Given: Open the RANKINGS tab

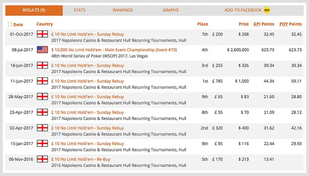Looking at the screenshot, I should [x=123, y=10].
